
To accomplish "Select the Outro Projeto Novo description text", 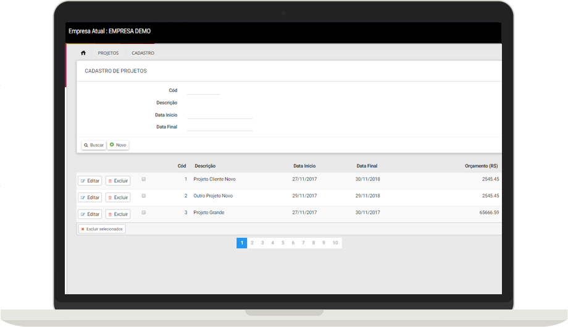I will [213, 196].
